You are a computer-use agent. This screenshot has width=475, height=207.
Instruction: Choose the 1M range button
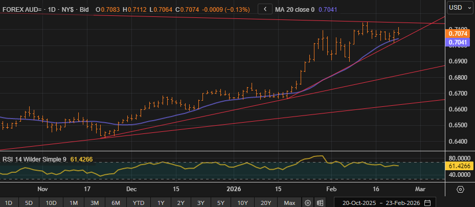[x=74, y=202]
